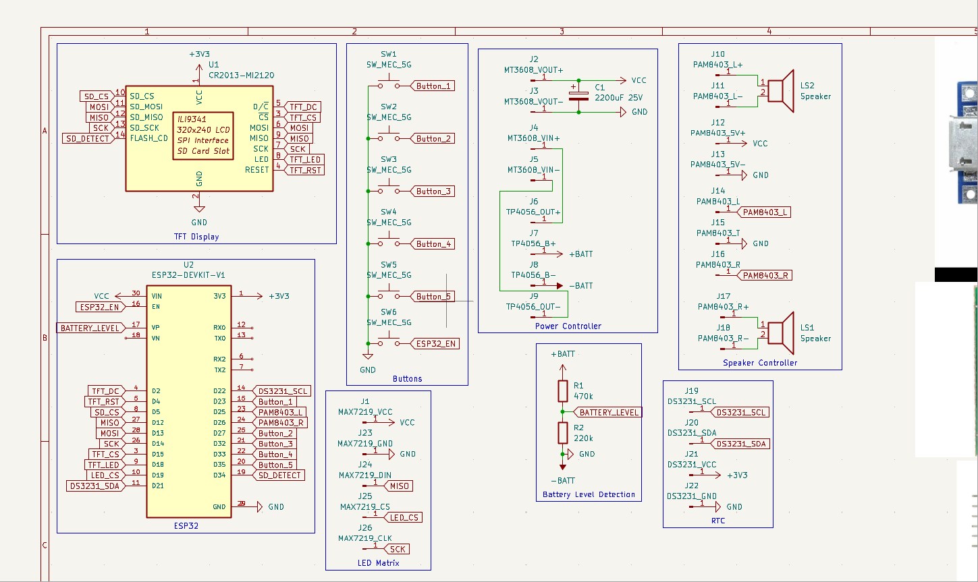The image size is (978, 582).
Task: Click the DS3231_SDA label at connector J20
Action: (x=740, y=444)
